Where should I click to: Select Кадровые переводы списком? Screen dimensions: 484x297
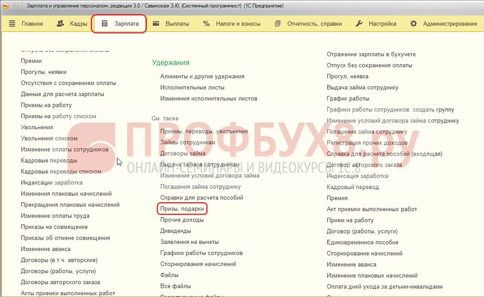pyautogui.click(x=61, y=171)
